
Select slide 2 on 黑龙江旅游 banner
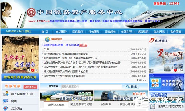tap(175, 70)
